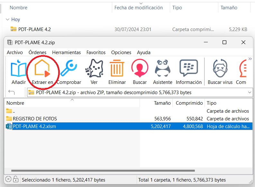255x187 pixels.
Task: Open the archive path dropdown arrow
Action: coord(250,93)
